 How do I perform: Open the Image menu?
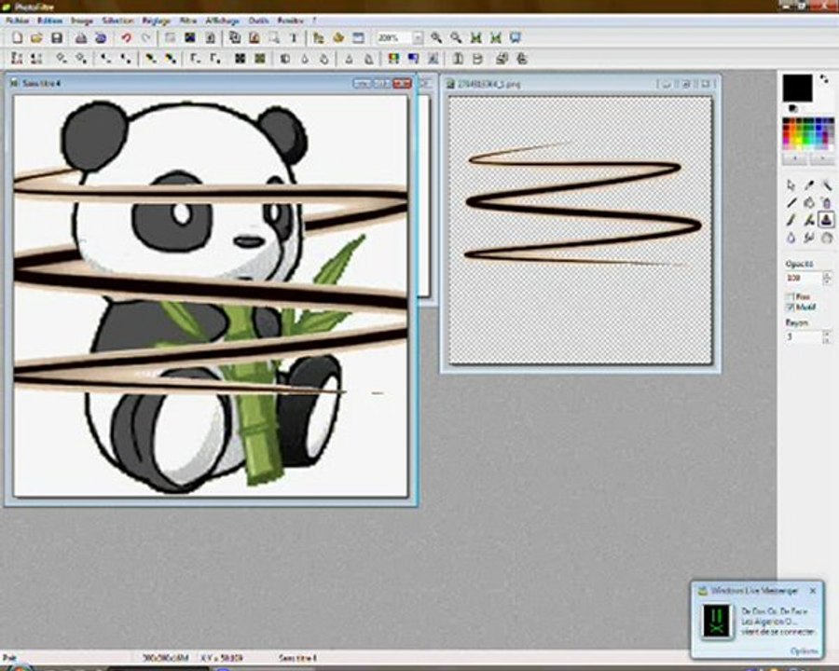[82, 21]
